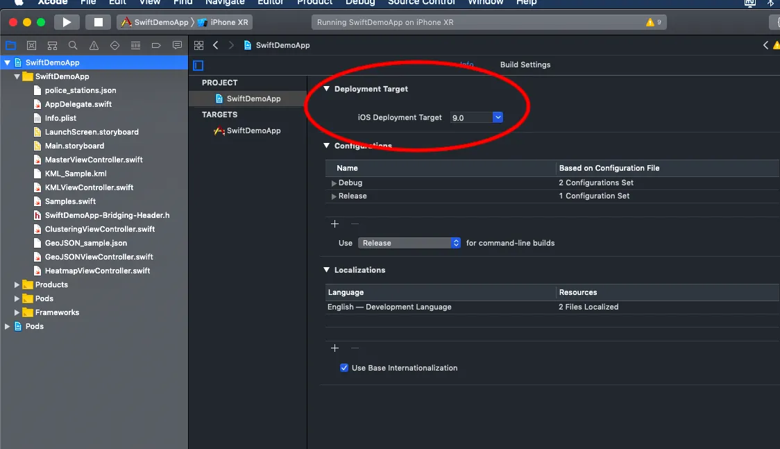Viewport: 780px width, 449px height.
Task: Stop the running app
Action: click(98, 22)
